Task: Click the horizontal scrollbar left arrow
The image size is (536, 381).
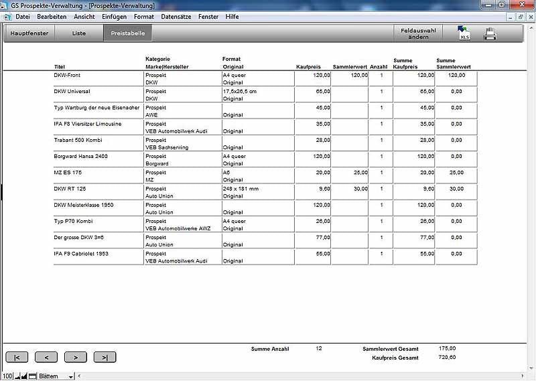Action: (x=79, y=376)
